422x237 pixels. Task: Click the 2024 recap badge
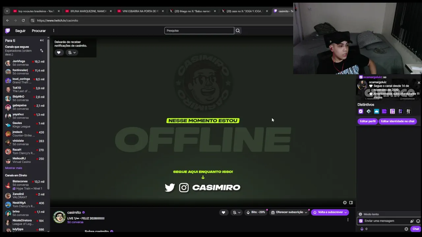pos(400,112)
